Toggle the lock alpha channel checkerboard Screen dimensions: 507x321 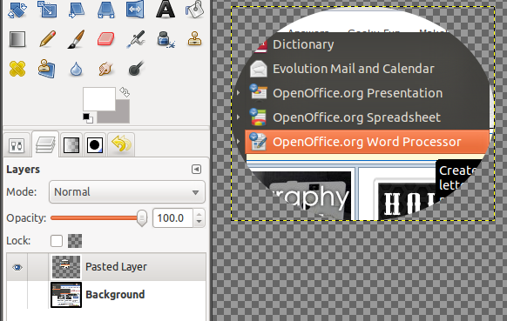pyautogui.click(x=75, y=241)
